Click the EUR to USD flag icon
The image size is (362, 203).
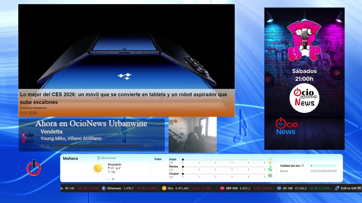tap(337, 188)
